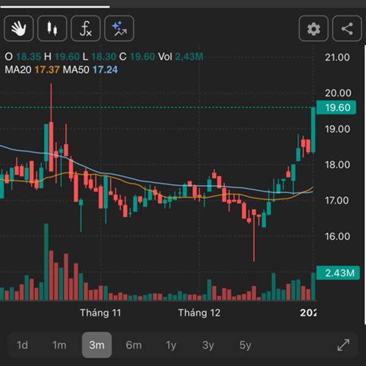The width and height of the screenshot is (366, 366).
Task: Click the latest green candlestick at 19.60
Action: [x=314, y=130]
